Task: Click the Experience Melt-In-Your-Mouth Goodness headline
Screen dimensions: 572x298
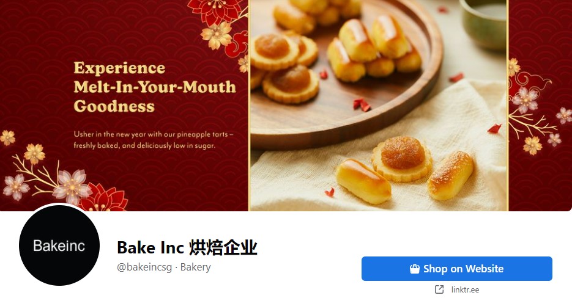Action: (x=155, y=87)
